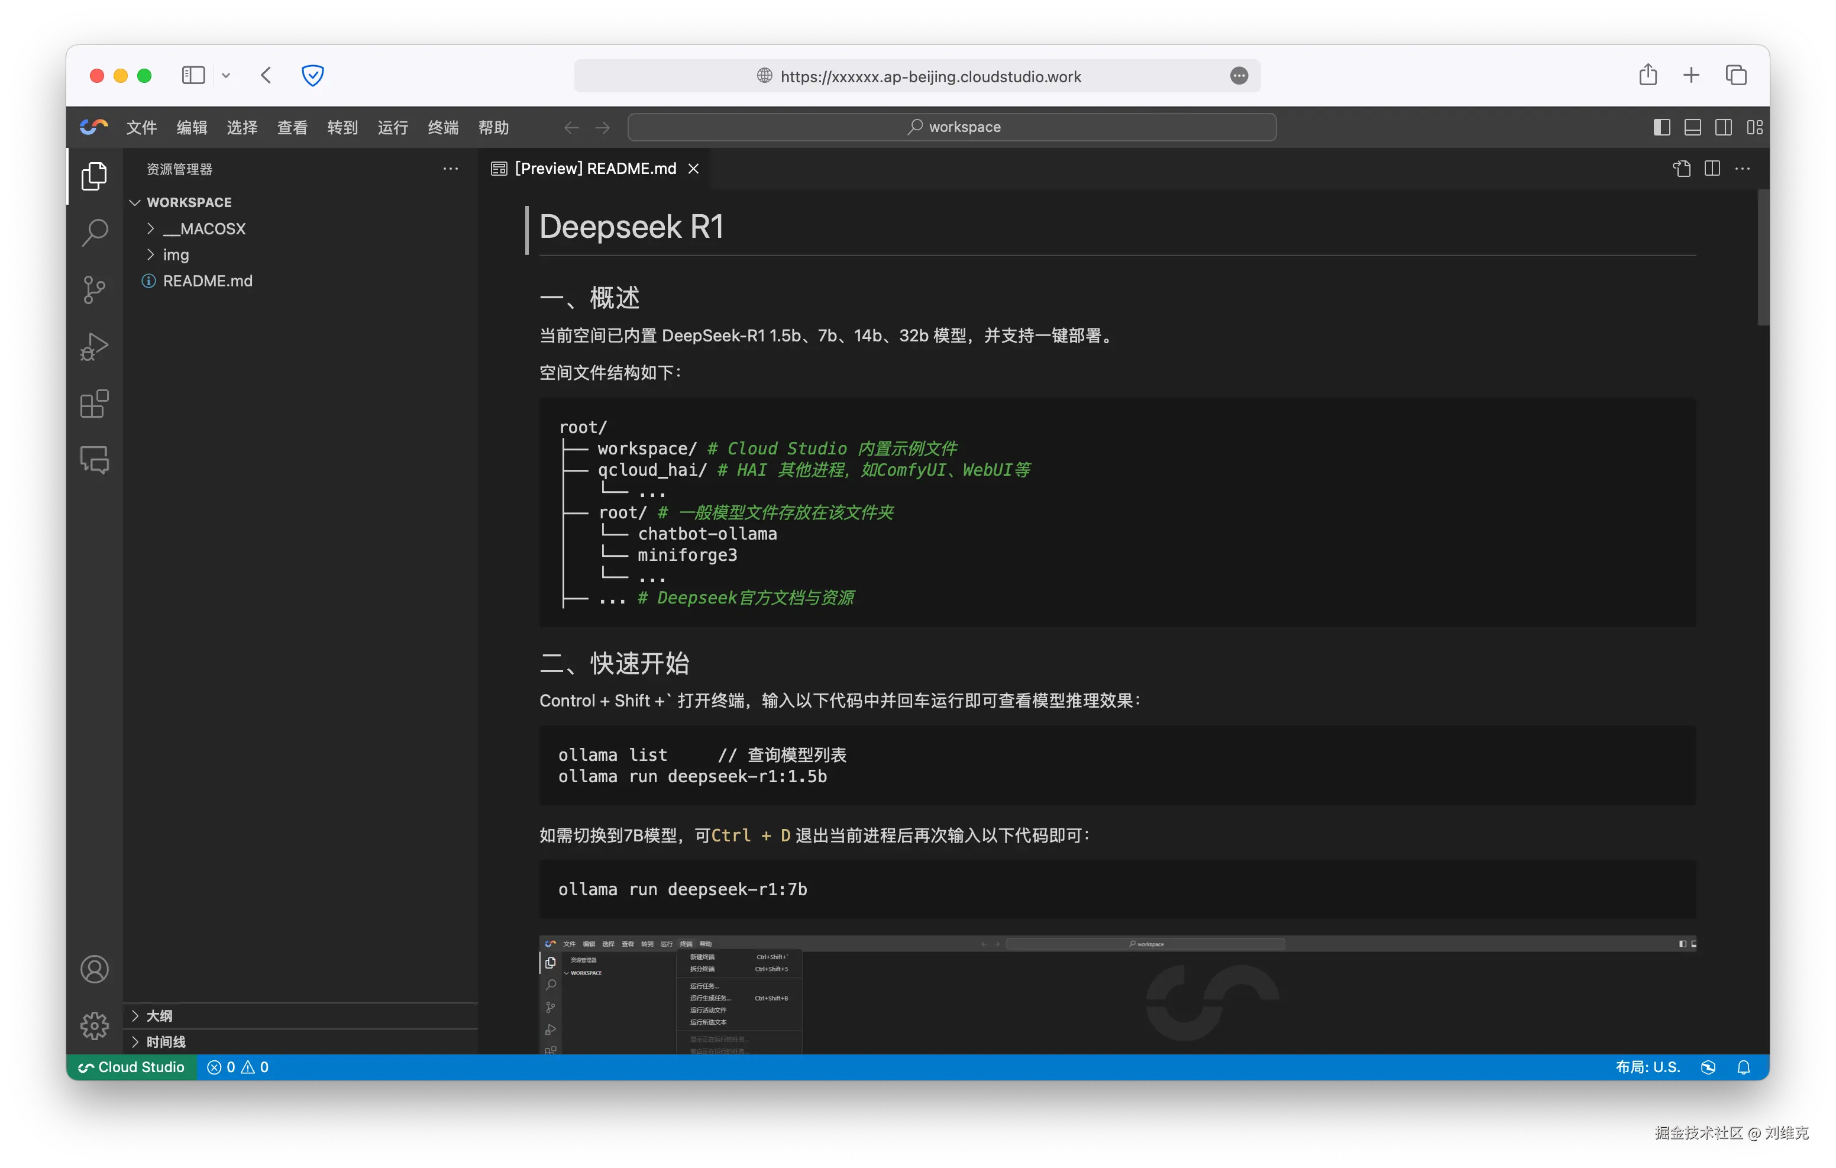Open the Search view in activity bar
Viewport: 1836px width, 1168px height.
point(95,233)
